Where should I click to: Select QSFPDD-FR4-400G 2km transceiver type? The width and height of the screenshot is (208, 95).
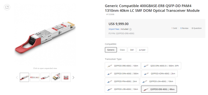tap(122, 81)
